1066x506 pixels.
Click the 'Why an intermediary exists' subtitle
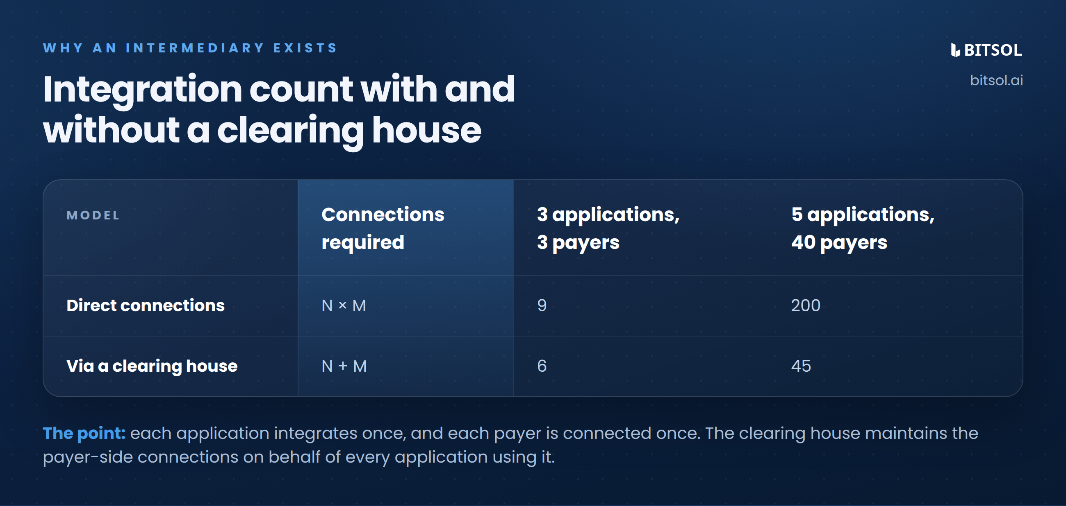[x=190, y=48]
